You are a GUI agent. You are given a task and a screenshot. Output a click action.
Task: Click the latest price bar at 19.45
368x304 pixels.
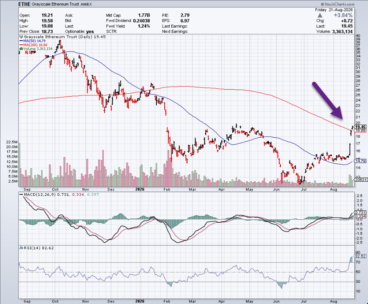pyautogui.click(x=352, y=127)
